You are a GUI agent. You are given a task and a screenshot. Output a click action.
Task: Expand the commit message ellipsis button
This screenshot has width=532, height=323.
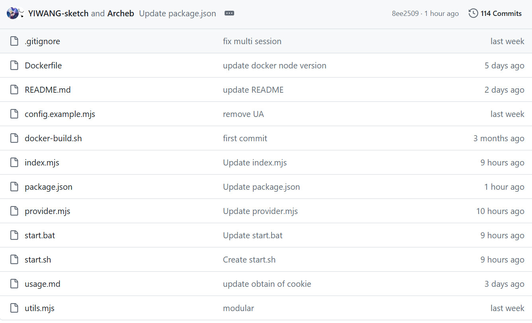[x=229, y=13]
